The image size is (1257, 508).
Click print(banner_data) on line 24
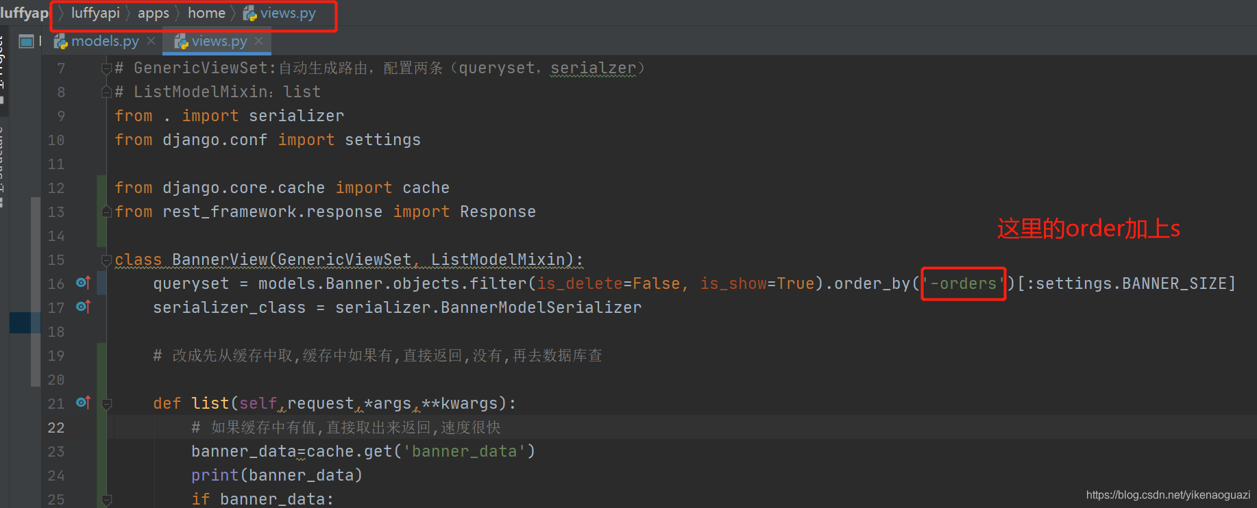pyautogui.click(x=276, y=475)
